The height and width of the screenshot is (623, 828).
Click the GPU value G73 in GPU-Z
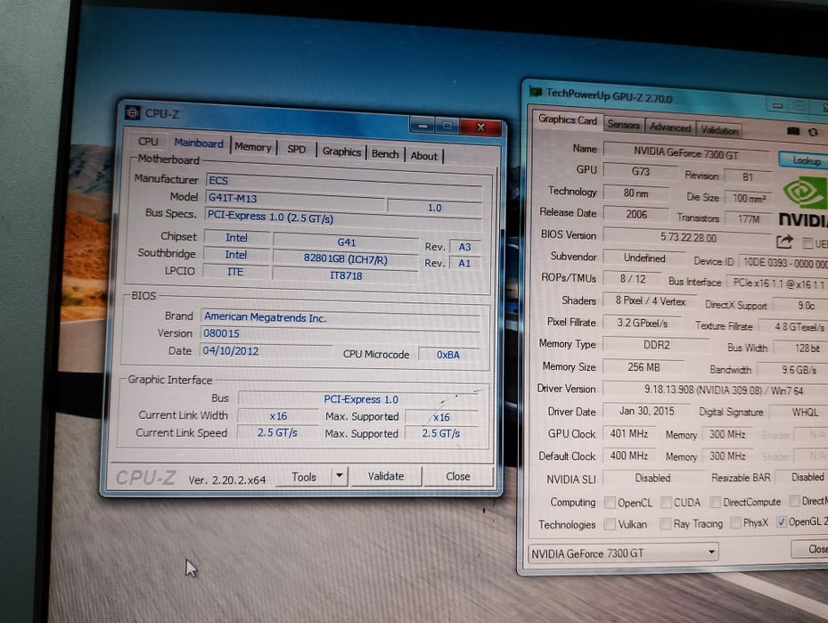tap(640, 172)
